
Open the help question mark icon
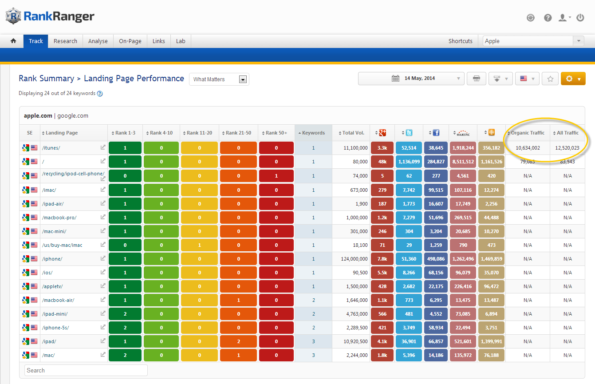pos(548,18)
